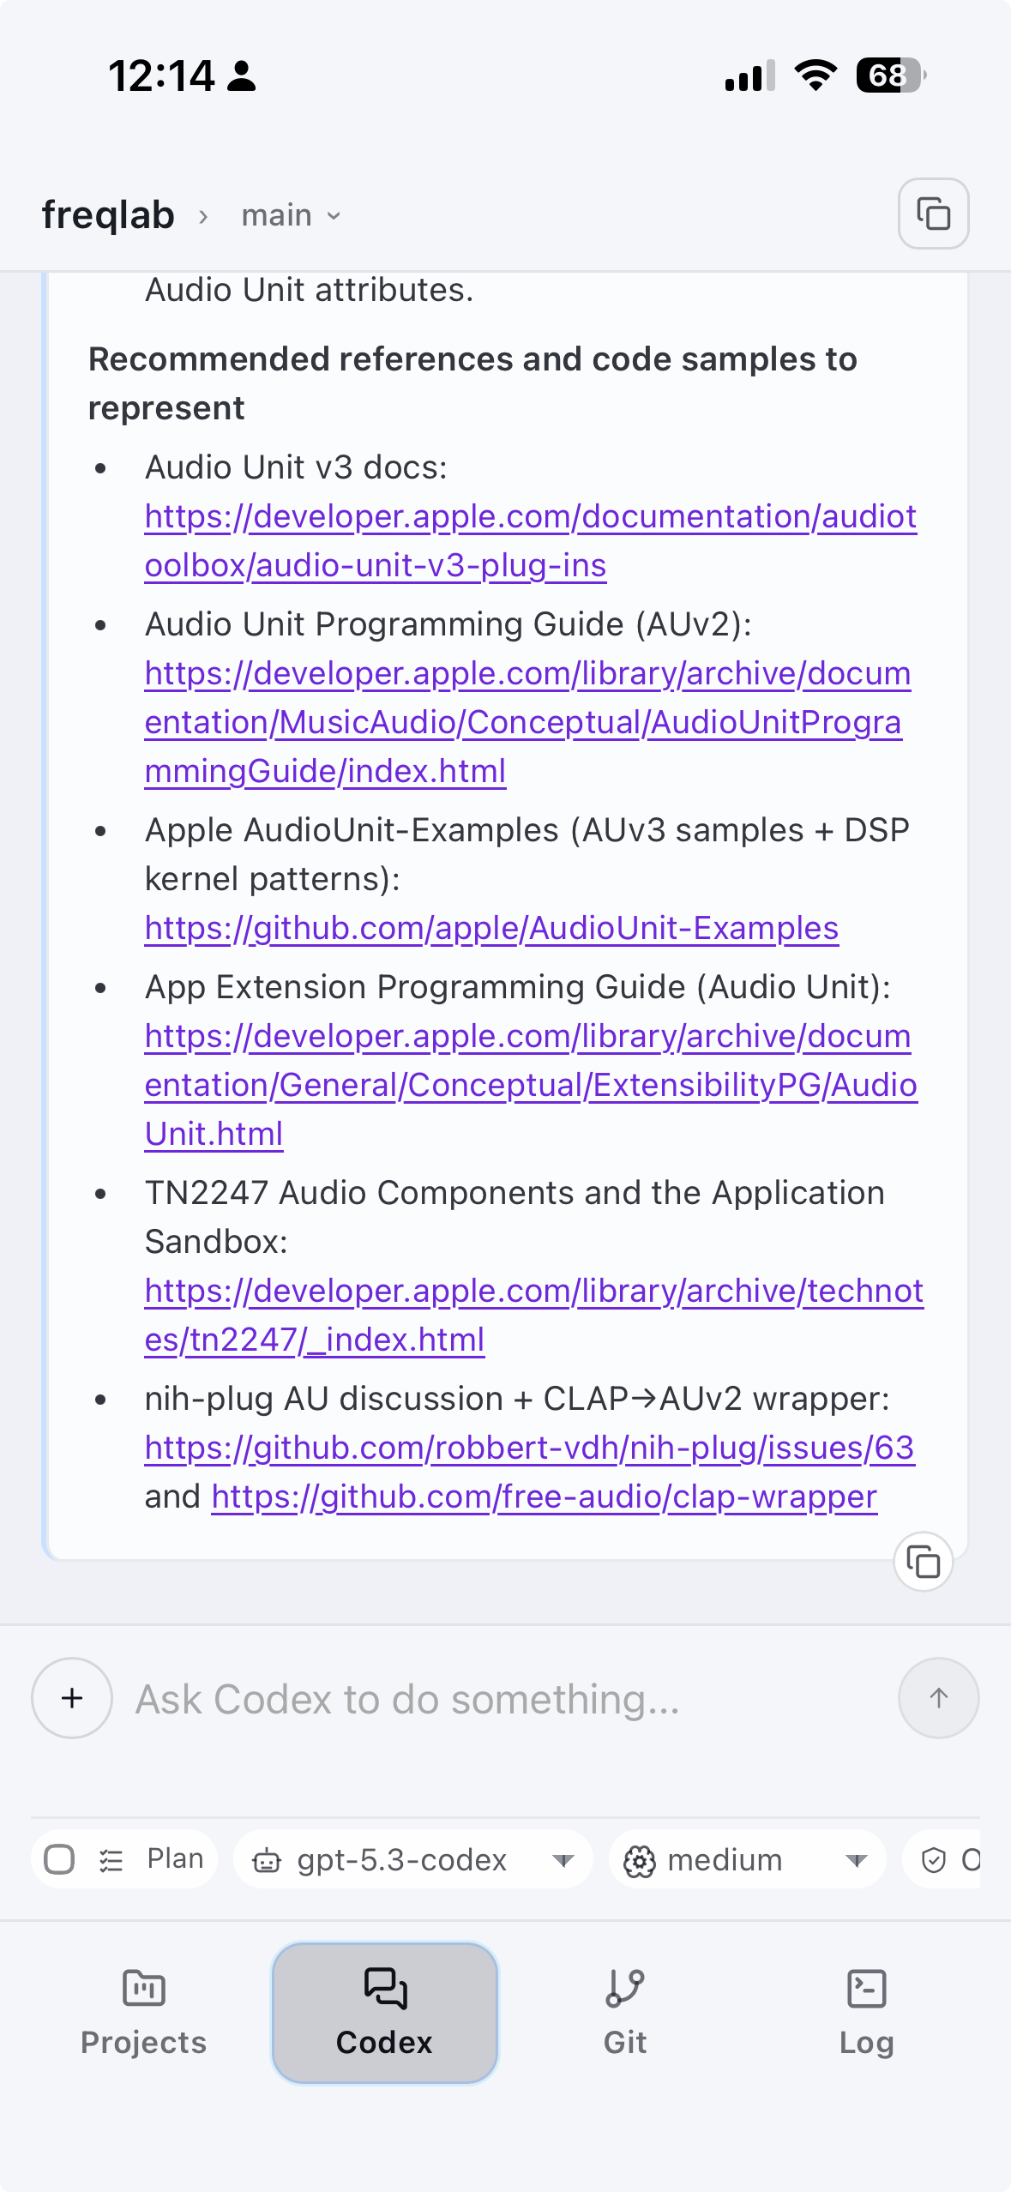This screenshot has width=1011, height=2192.
Task: Switch to the Git tab
Action: coord(625,2012)
